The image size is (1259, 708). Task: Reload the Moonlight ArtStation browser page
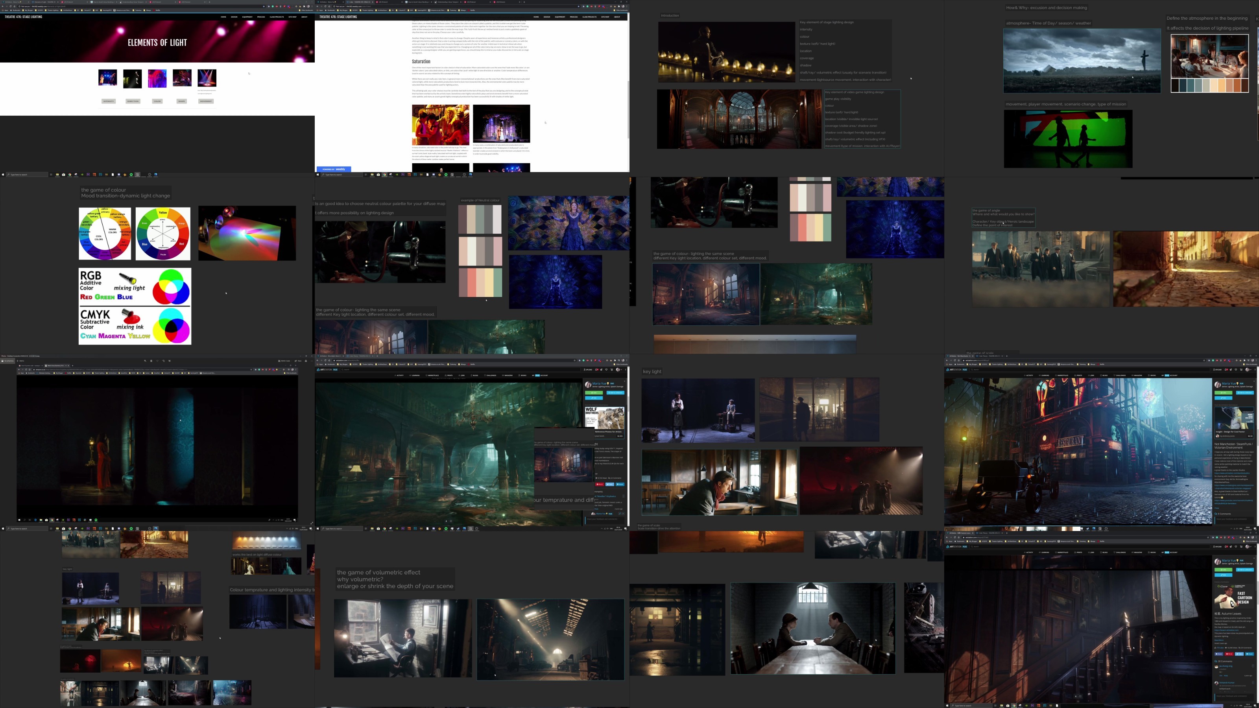[x=325, y=361]
